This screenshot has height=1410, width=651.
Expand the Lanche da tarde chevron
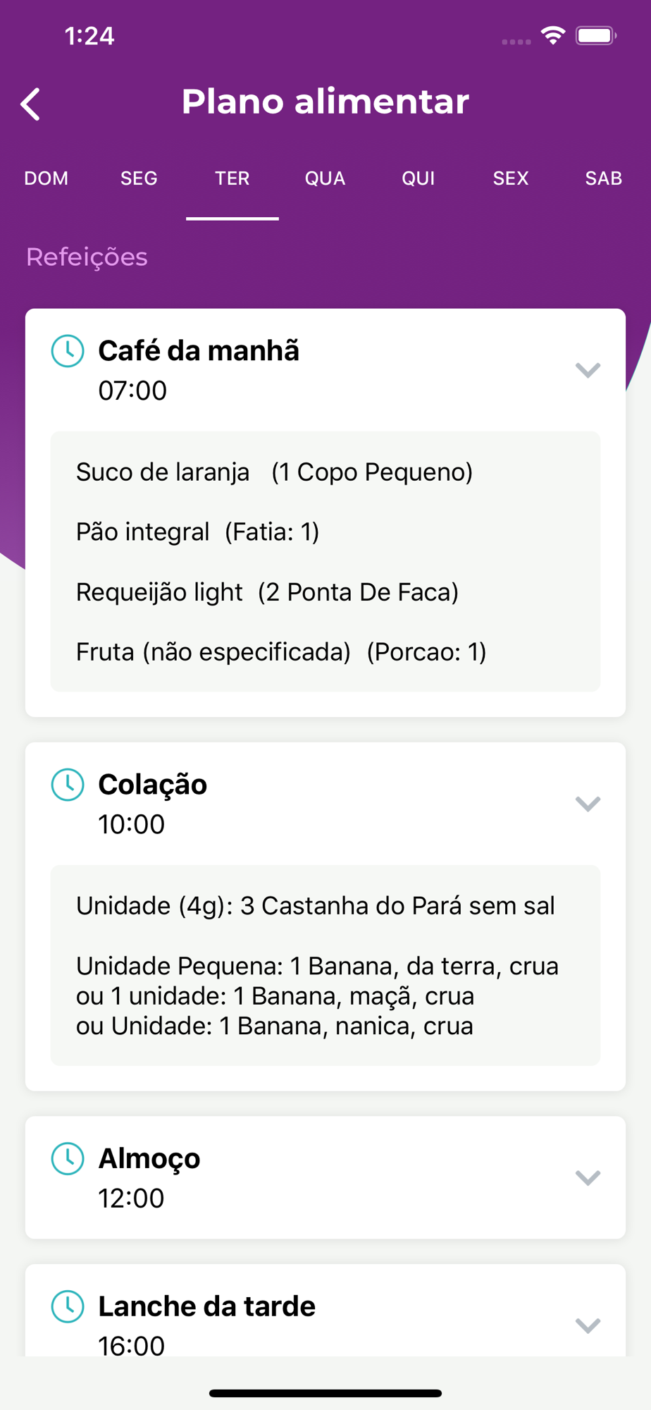click(x=588, y=1325)
